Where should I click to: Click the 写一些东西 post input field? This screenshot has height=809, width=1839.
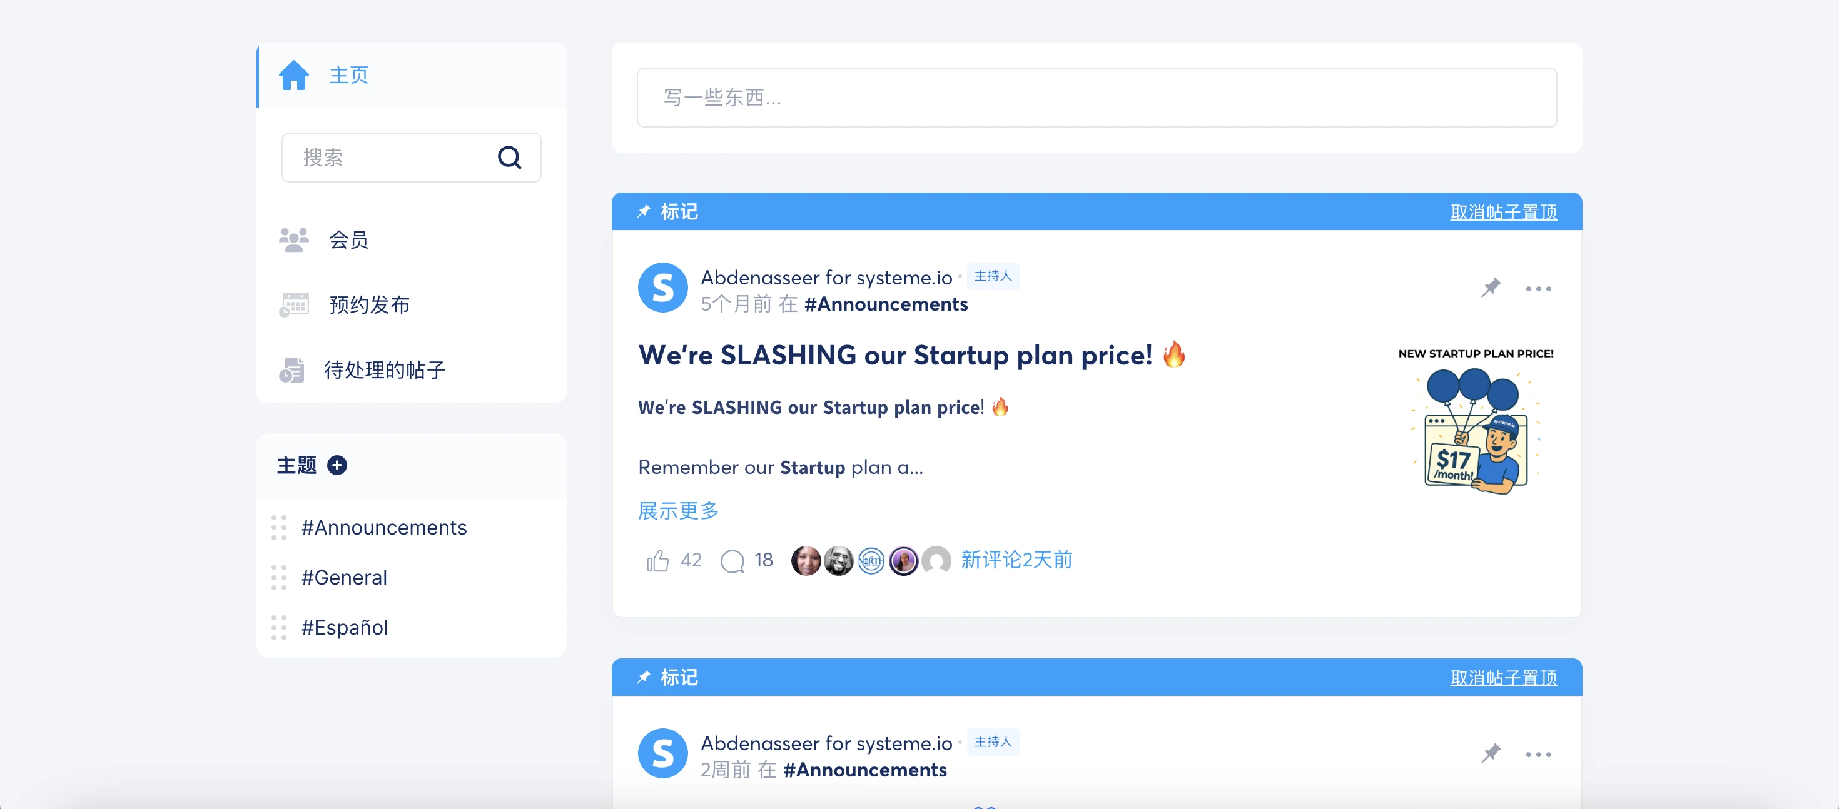click(1096, 98)
